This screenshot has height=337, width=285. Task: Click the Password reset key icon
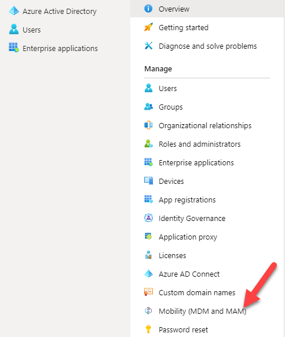coord(148,329)
